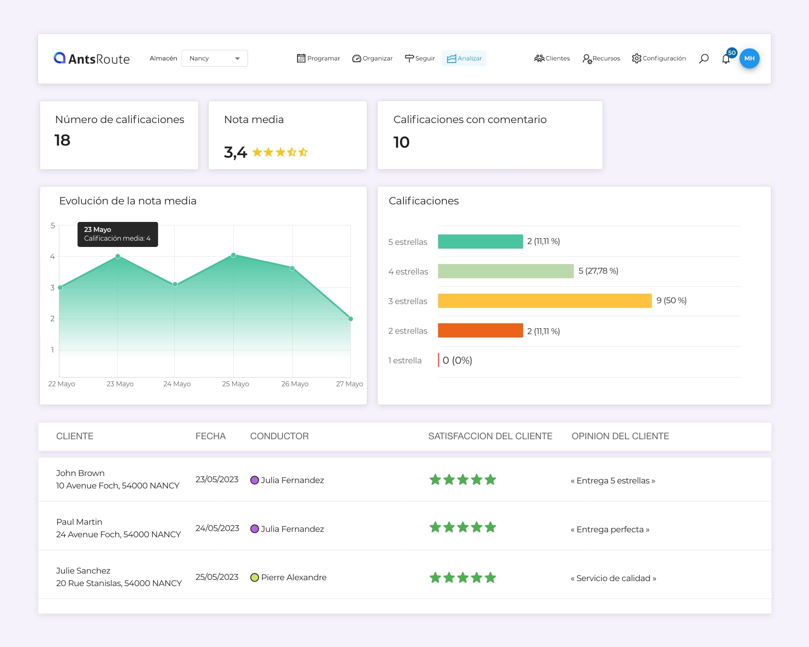Screen dimensions: 809x647
Task: Open Julie Sanchez's review comment
Action: [613, 578]
